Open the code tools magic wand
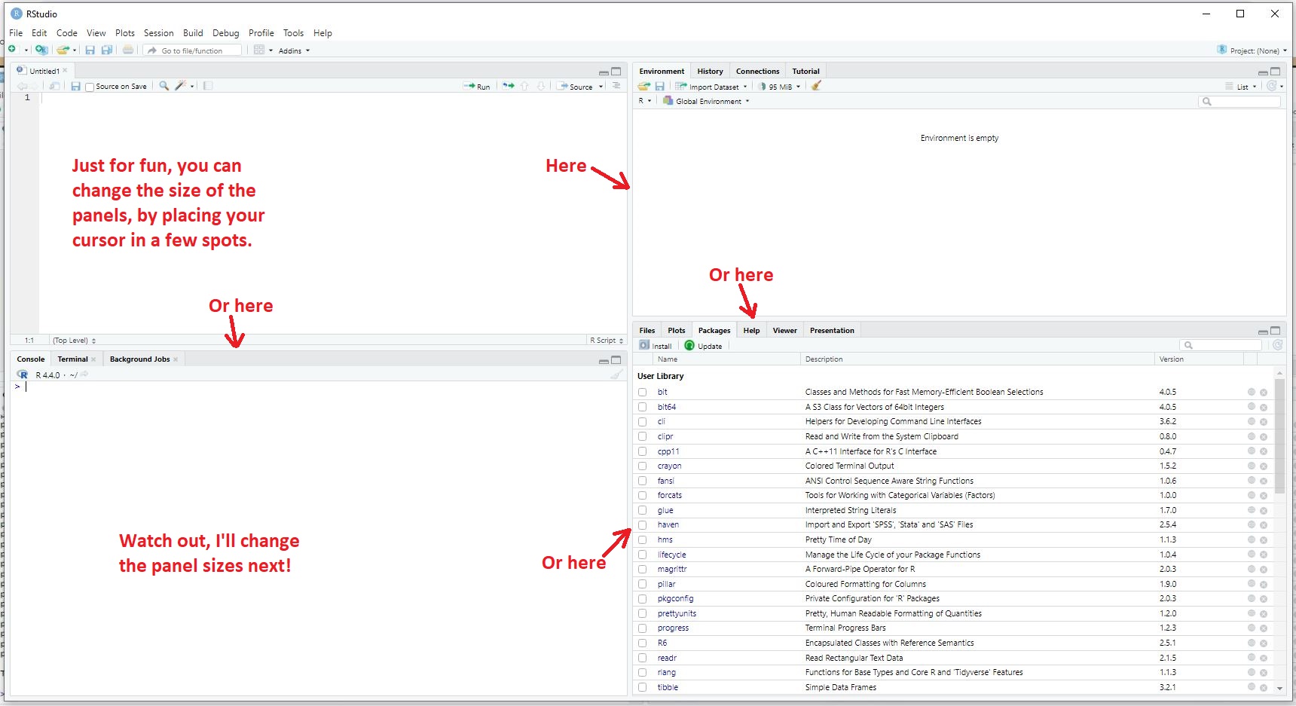 coord(181,86)
